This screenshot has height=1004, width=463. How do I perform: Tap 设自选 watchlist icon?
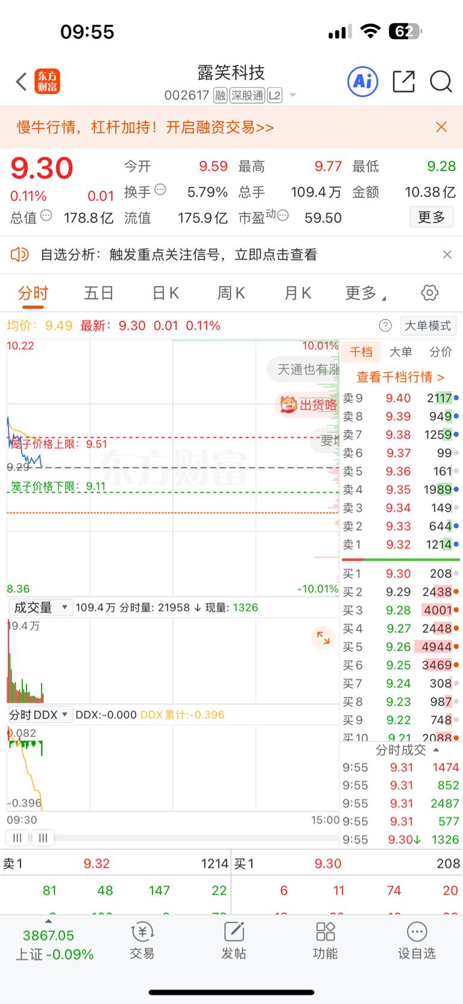click(x=417, y=941)
